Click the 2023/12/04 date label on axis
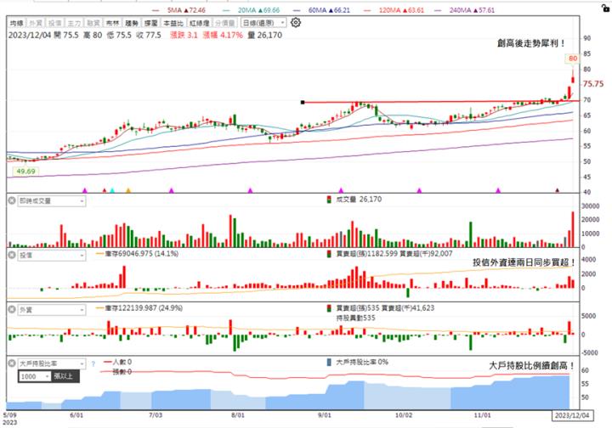 (x=572, y=415)
